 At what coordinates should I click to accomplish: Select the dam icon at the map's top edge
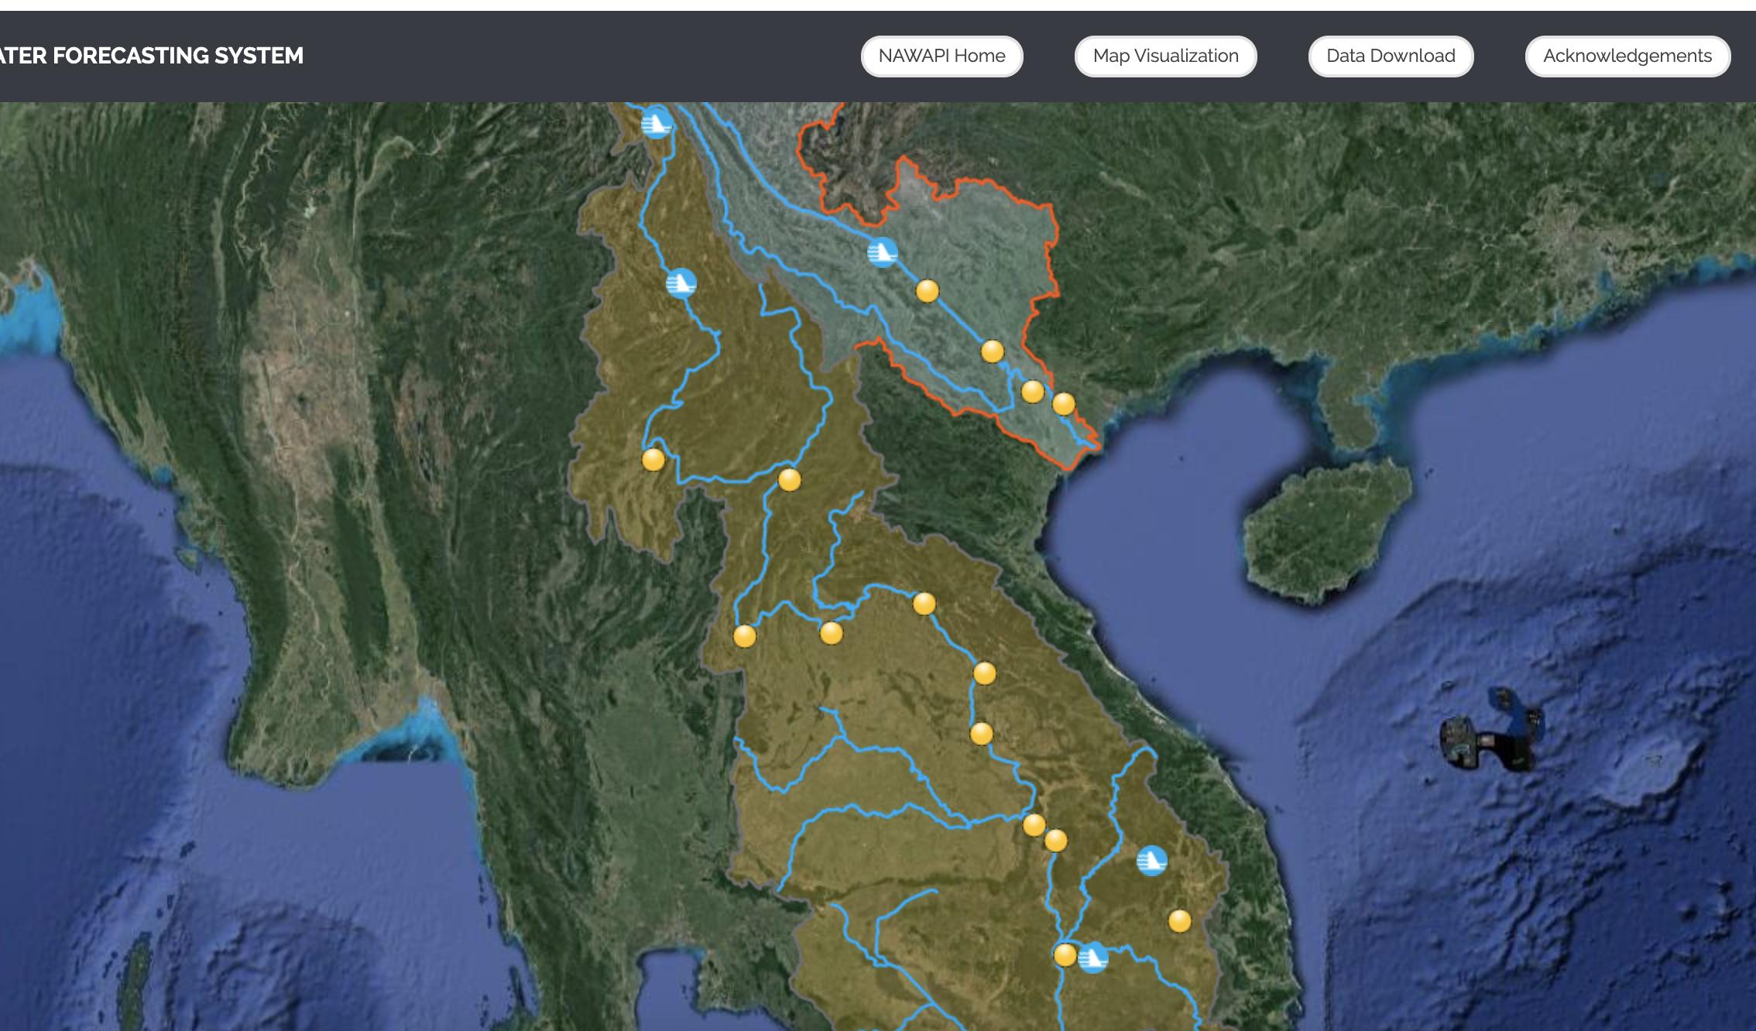point(657,122)
